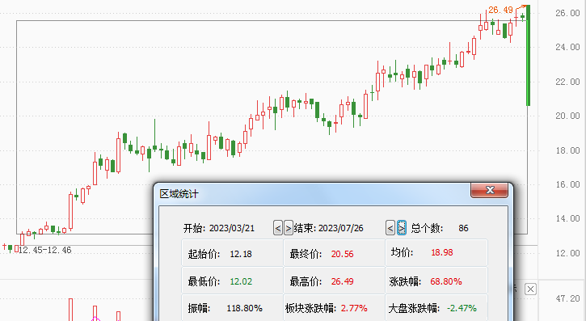This screenshot has width=586, height=321.
Task: Click the 14.00 price axis label
Action: point(567,218)
